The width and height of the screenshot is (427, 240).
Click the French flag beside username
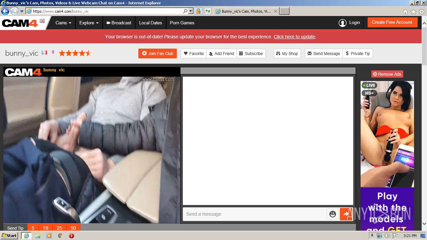click(x=44, y=53)
